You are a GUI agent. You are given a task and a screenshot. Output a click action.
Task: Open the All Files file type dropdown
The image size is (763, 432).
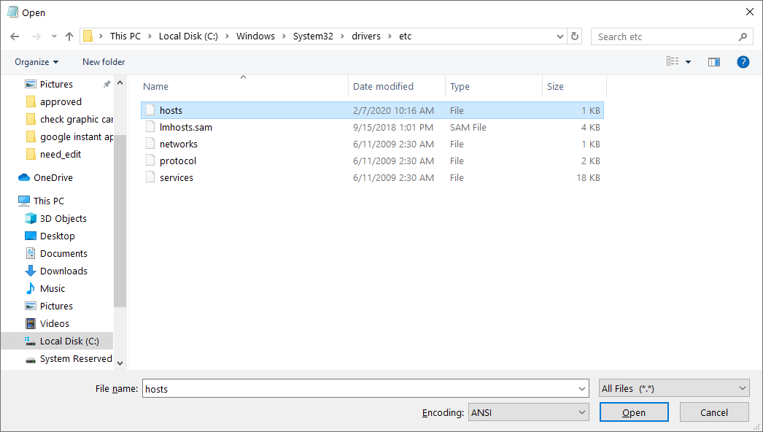673,387
